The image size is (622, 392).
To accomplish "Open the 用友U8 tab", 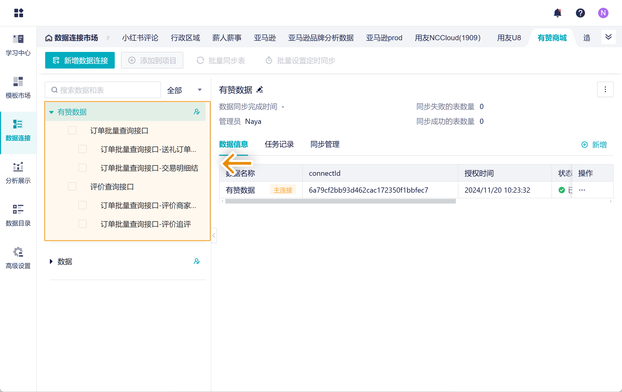I will (x=509, y=38).
